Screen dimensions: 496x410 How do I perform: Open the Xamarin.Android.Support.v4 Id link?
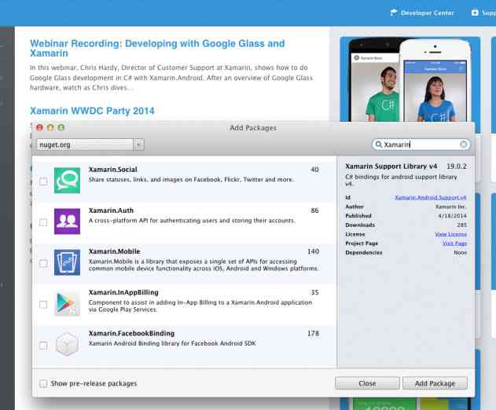point(431,197)
